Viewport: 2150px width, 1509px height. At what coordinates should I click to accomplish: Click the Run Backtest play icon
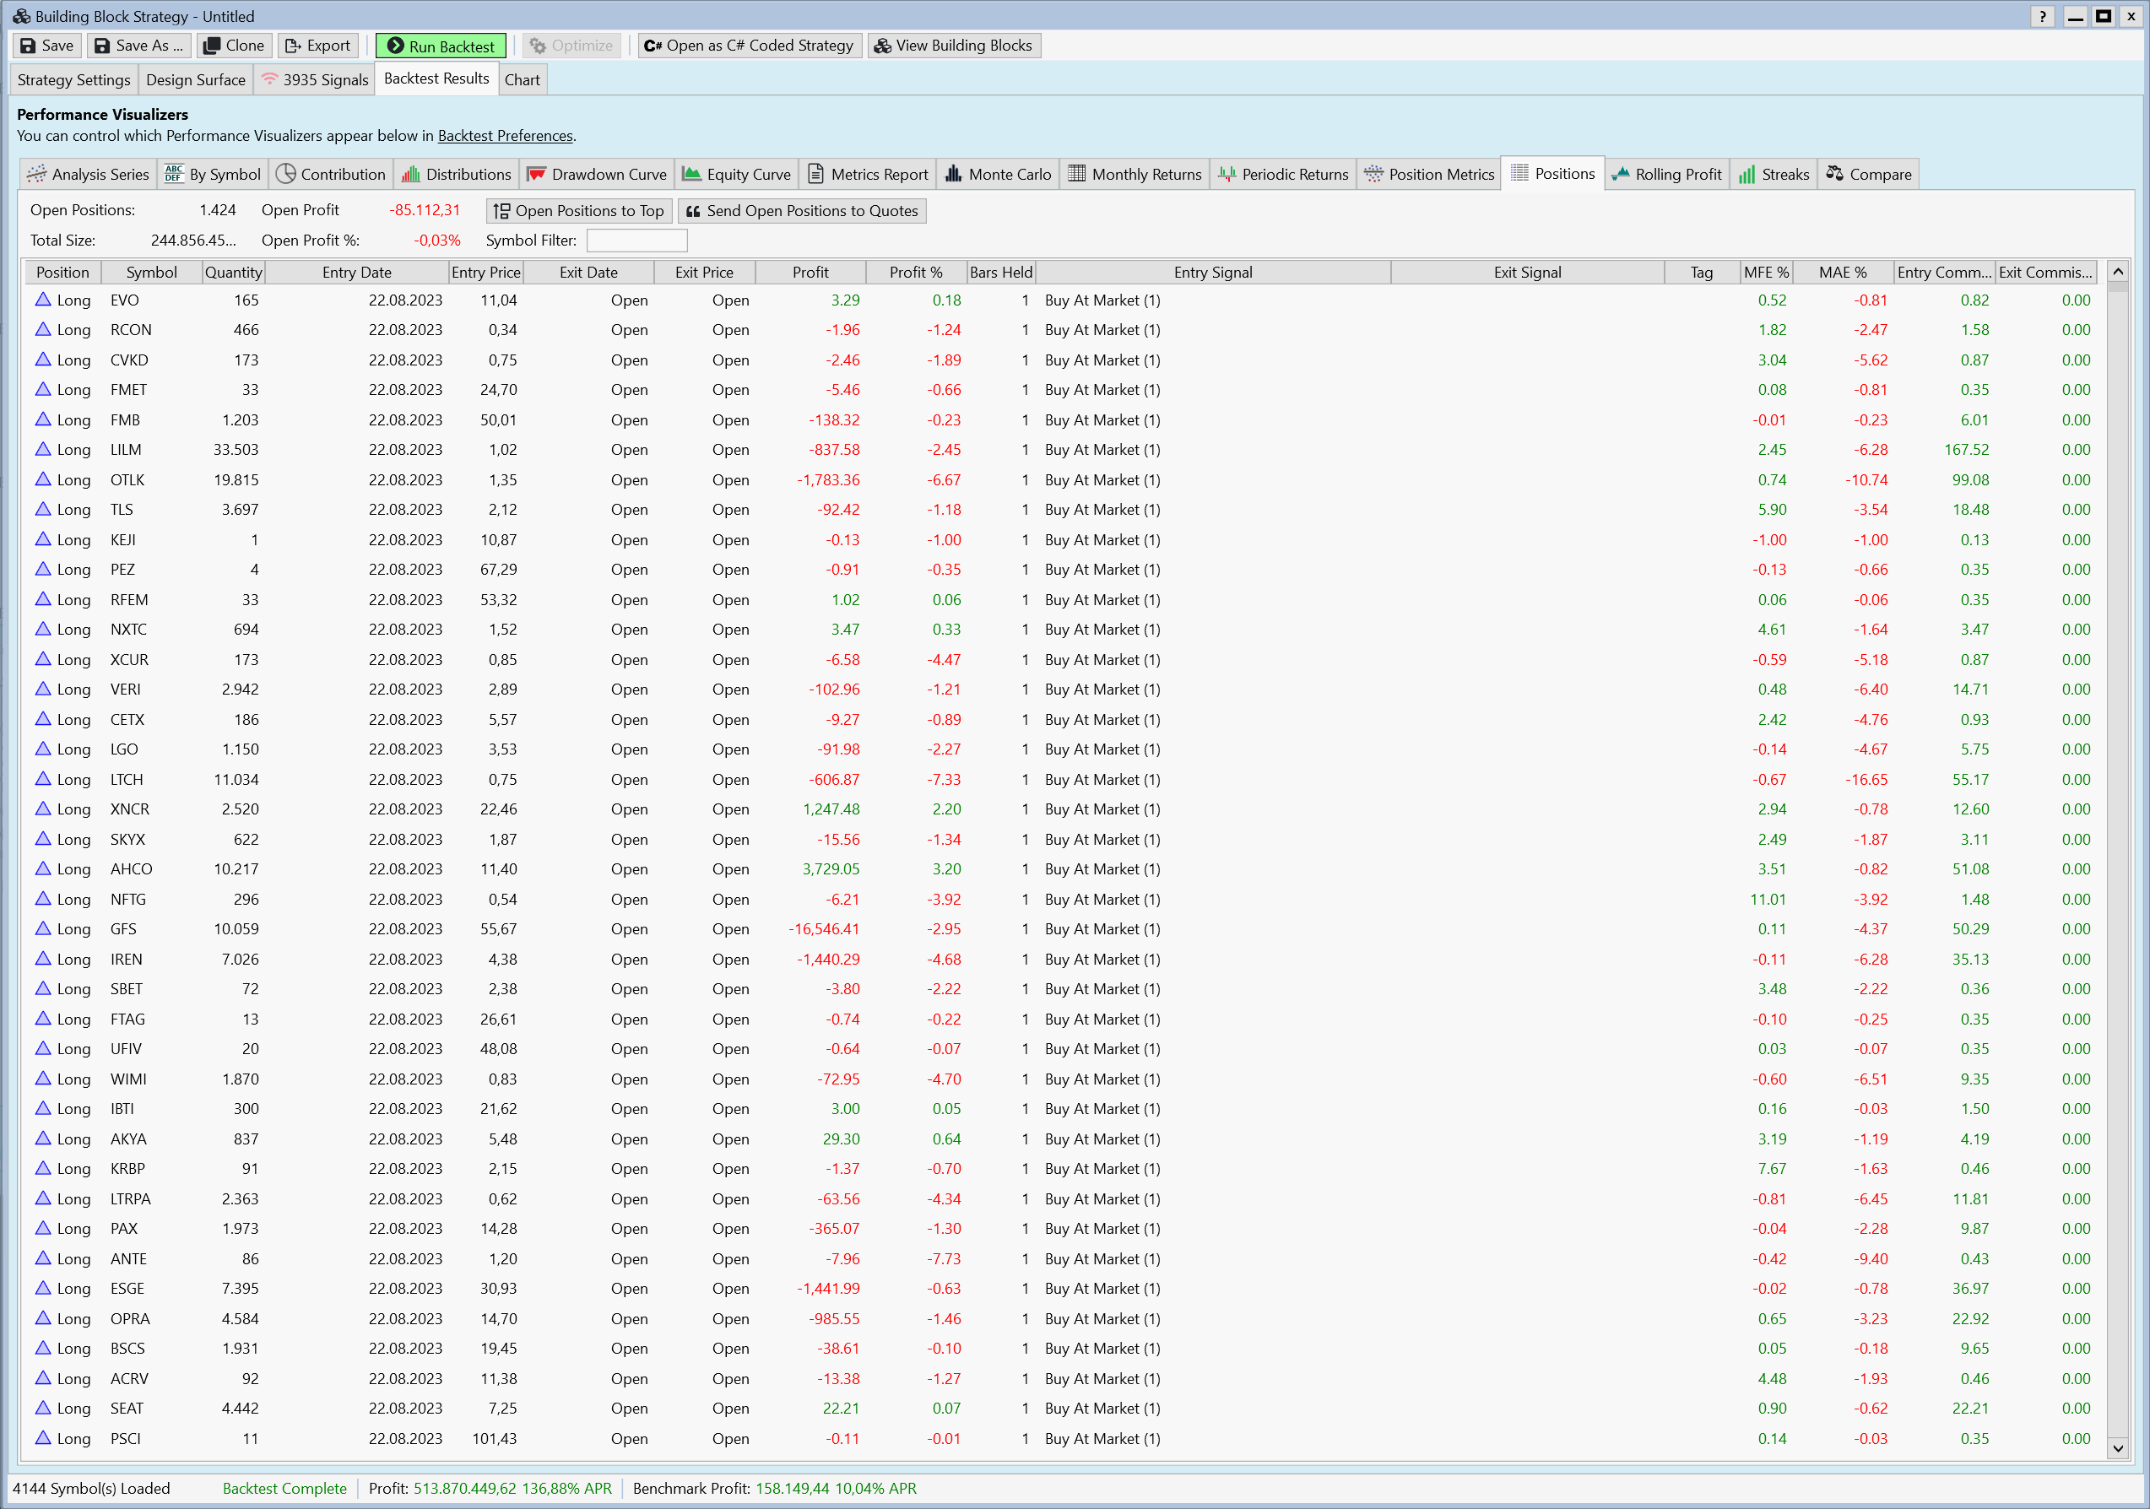tap(395, 46)
